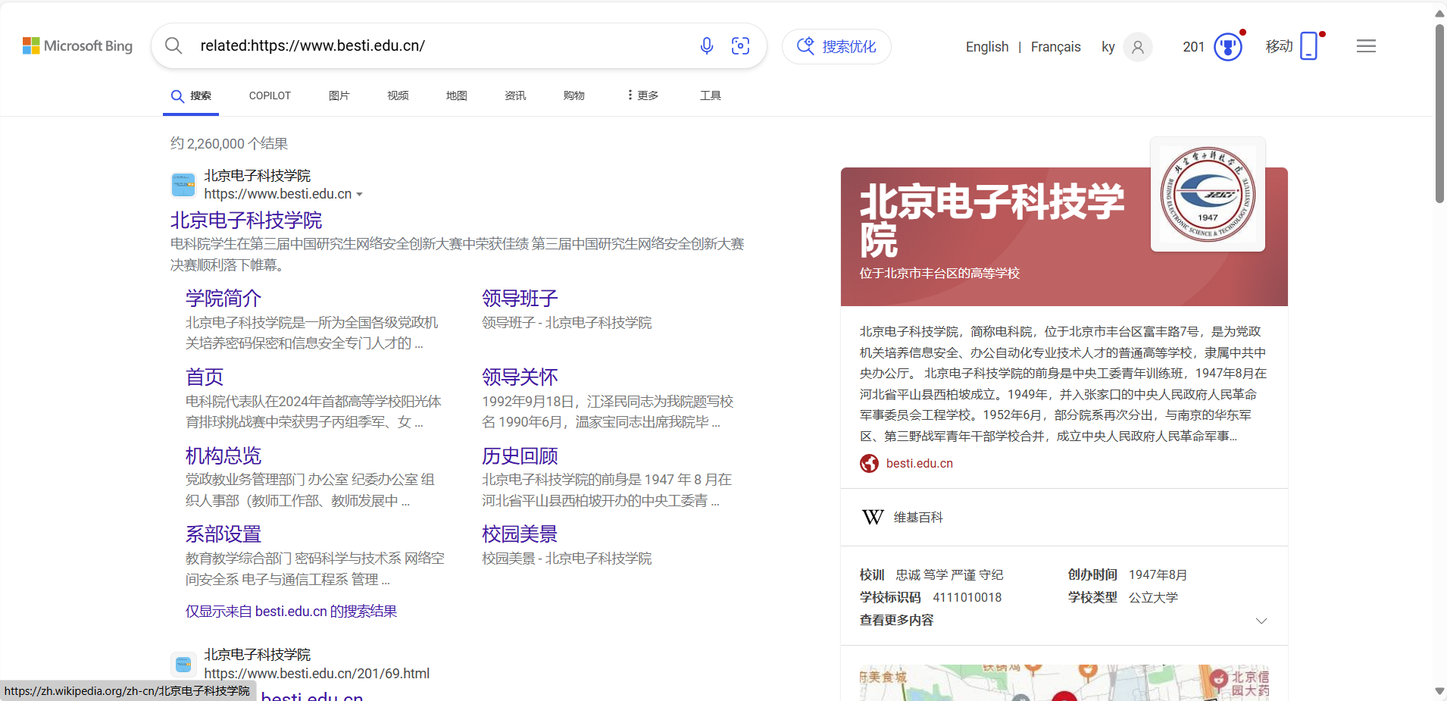The width and height of the screenshot is (1447, 701).
Task: Click the 校训 忠诚 笃学 严谨 守纪 text
Action: coord(931,575)
